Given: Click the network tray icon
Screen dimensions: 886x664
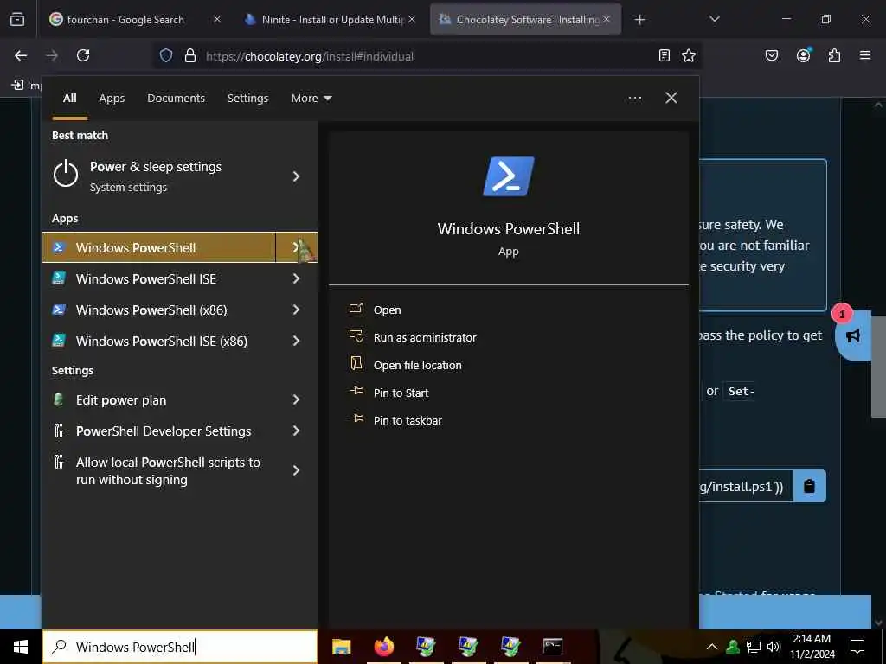Looking at the screenshot, I should click(x=754, y=647).
